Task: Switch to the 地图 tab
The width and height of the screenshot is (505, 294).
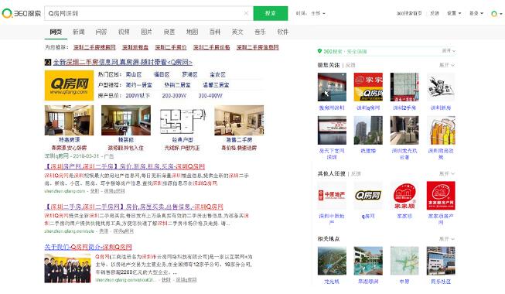Action: [192, 32]
